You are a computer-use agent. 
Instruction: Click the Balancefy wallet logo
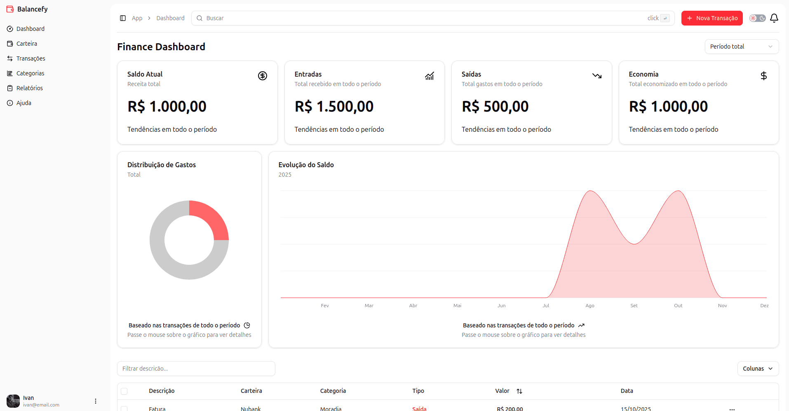pyautogui.click(x=10, y=9)
